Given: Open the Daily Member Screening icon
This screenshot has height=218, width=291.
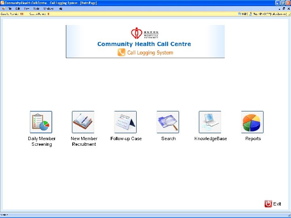Looking at the screenshot, I should (41, 122).
